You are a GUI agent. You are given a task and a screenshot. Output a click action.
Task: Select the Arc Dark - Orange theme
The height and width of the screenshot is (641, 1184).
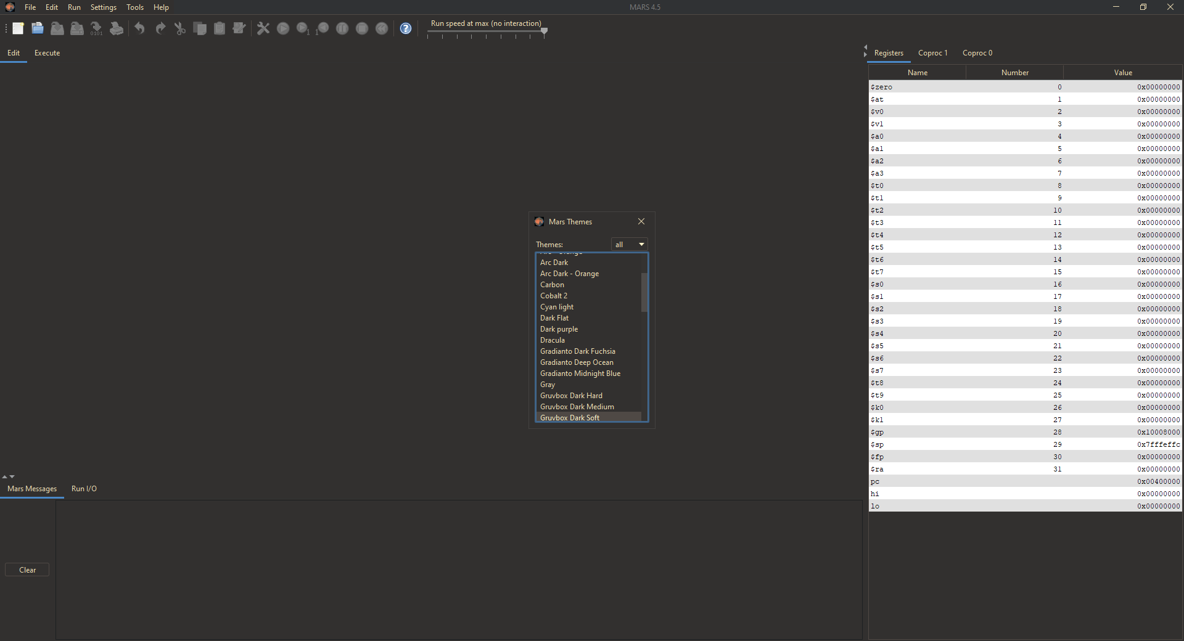(589, 274)
